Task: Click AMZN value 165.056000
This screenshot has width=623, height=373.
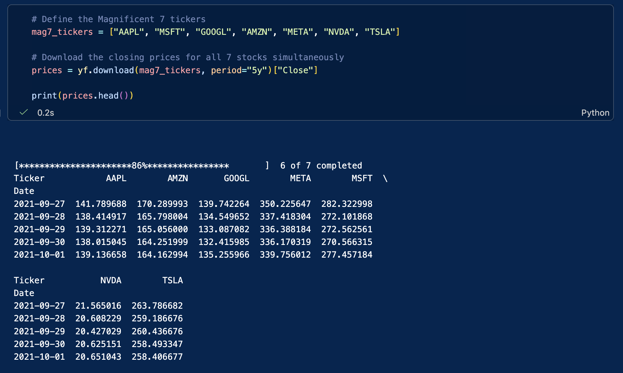Action: point(162,229)
